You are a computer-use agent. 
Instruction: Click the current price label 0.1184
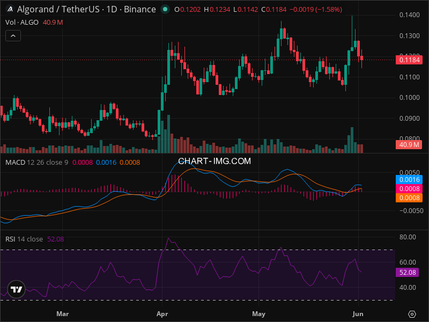[409, 60]
